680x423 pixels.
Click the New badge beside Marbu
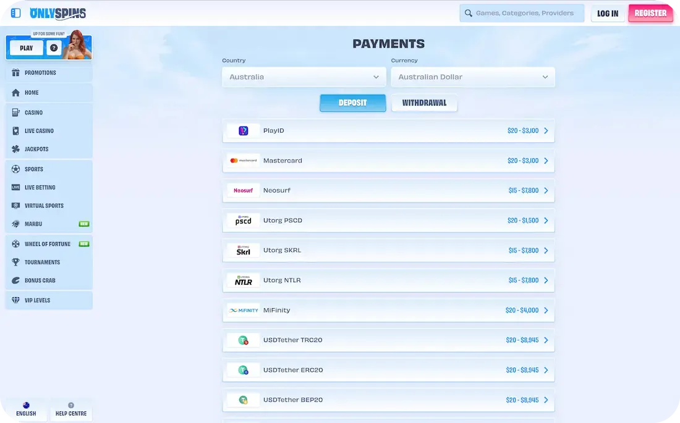pos(83,224)
